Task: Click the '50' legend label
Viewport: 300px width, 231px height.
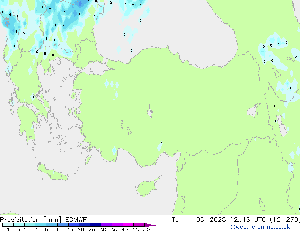Action: point(147,229)
